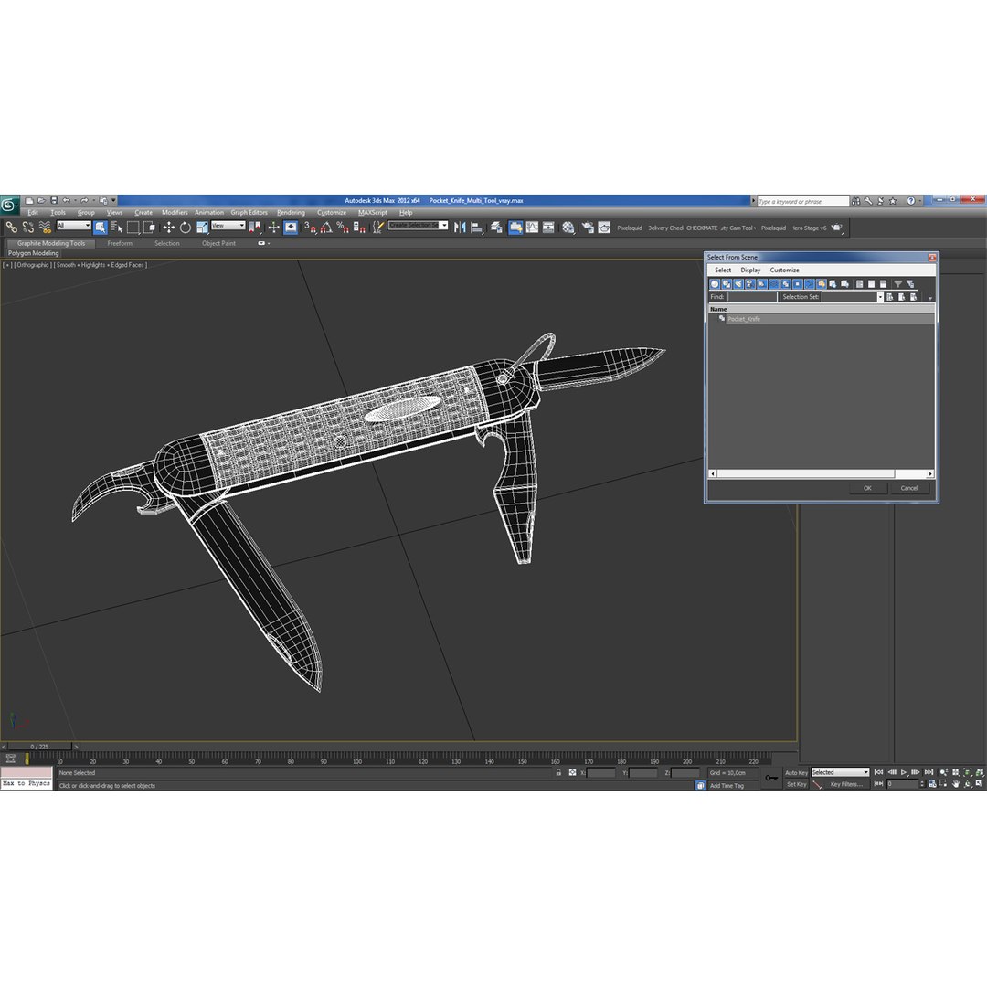This screenshot has height=987, width=987.
Task: Click Play Animation button
Action: [x=904, y=772]
